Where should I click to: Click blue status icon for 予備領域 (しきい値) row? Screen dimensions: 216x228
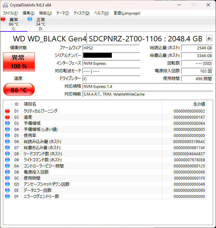tap(7, 130)
